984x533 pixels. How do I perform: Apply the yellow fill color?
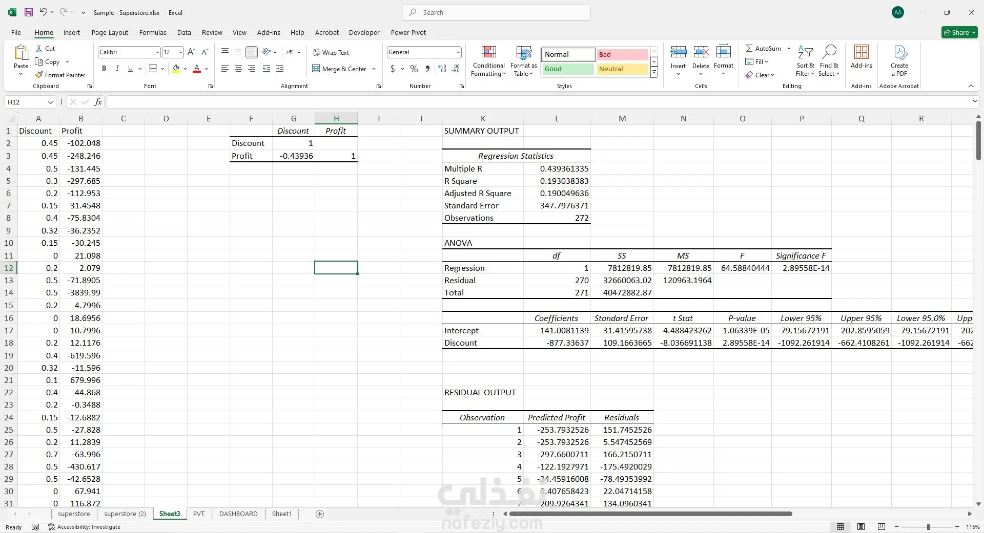click(x=176, y=68)
